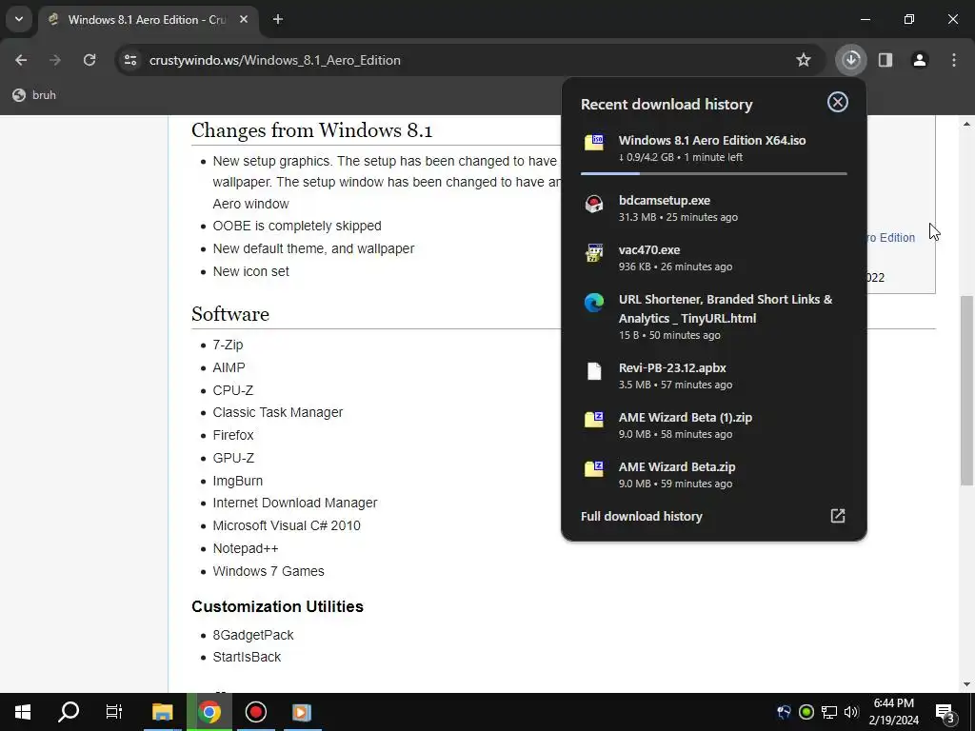The width and height of the screenshot is (975, 731).
Task: Open vac470.exe download entry
Action: coord(714,258)
